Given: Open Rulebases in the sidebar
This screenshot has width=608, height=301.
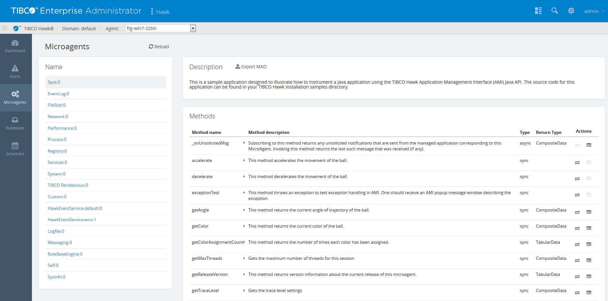Looking at the screenshot, I should pos(15,123).
